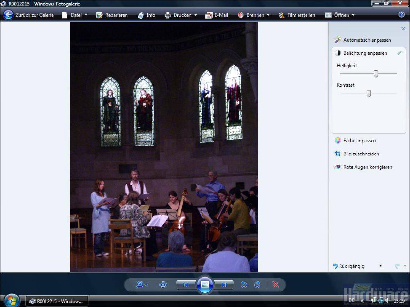Fit image to window icon
This screenshot has height=307, width=410.
coord(163,285)
